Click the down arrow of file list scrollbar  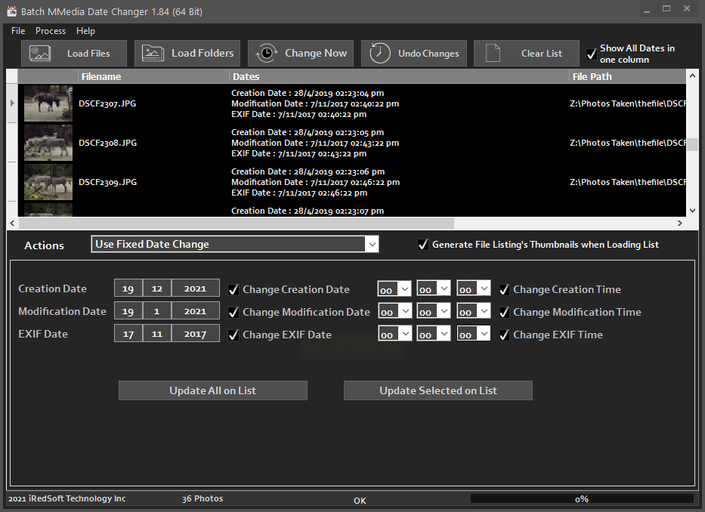pyautogui.click(x=692, y=211)
